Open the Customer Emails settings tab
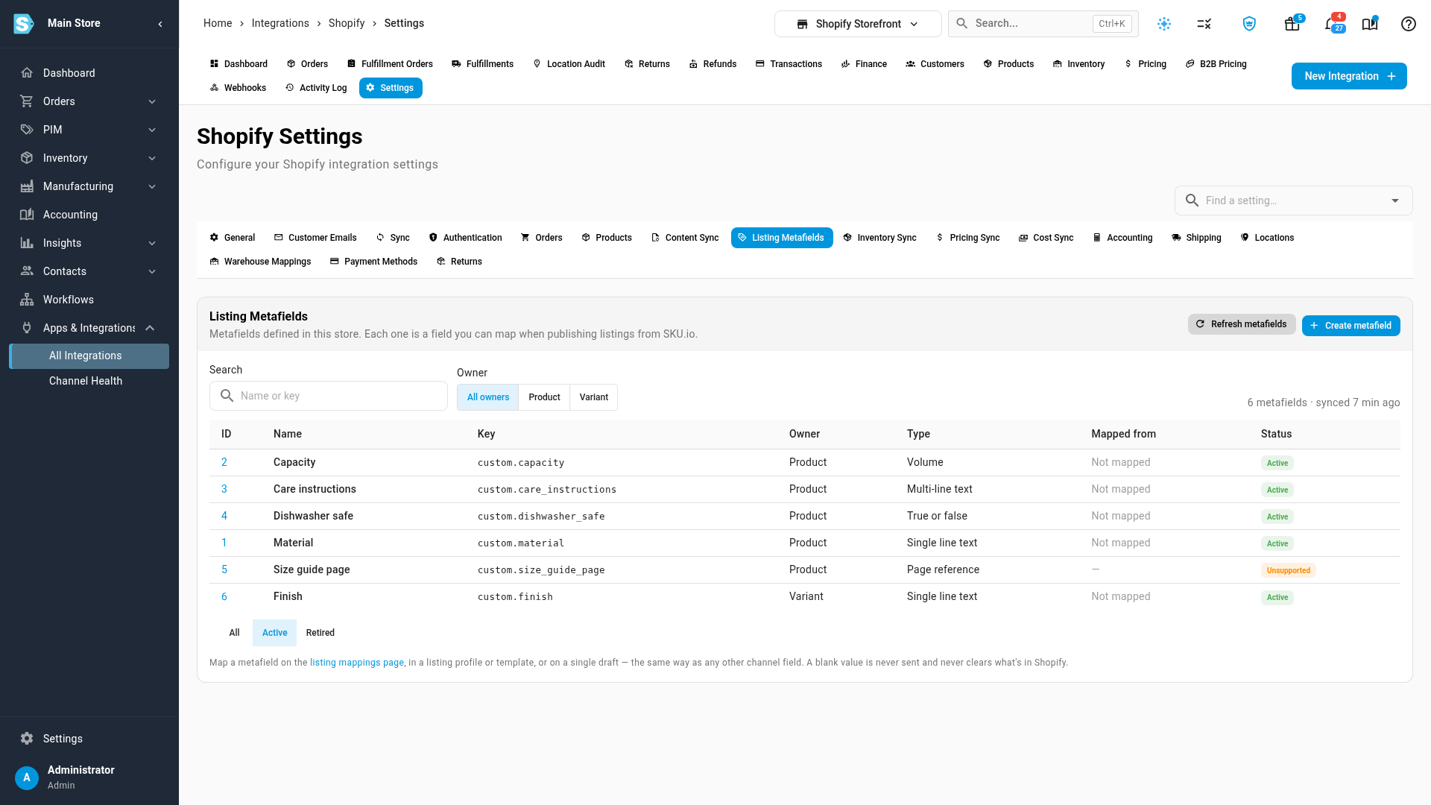Viewport: 1431px width, 805px height. tap(315, 238)
